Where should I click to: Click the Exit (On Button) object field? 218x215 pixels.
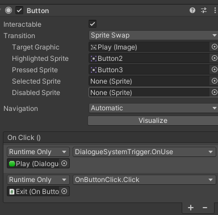pos(33,191)
